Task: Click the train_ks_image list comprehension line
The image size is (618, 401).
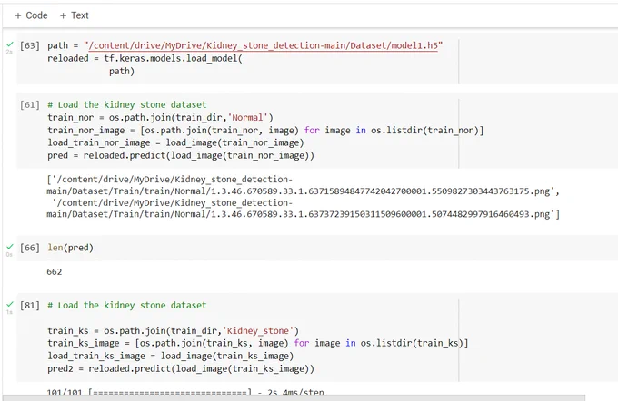Action: [258, 343]
